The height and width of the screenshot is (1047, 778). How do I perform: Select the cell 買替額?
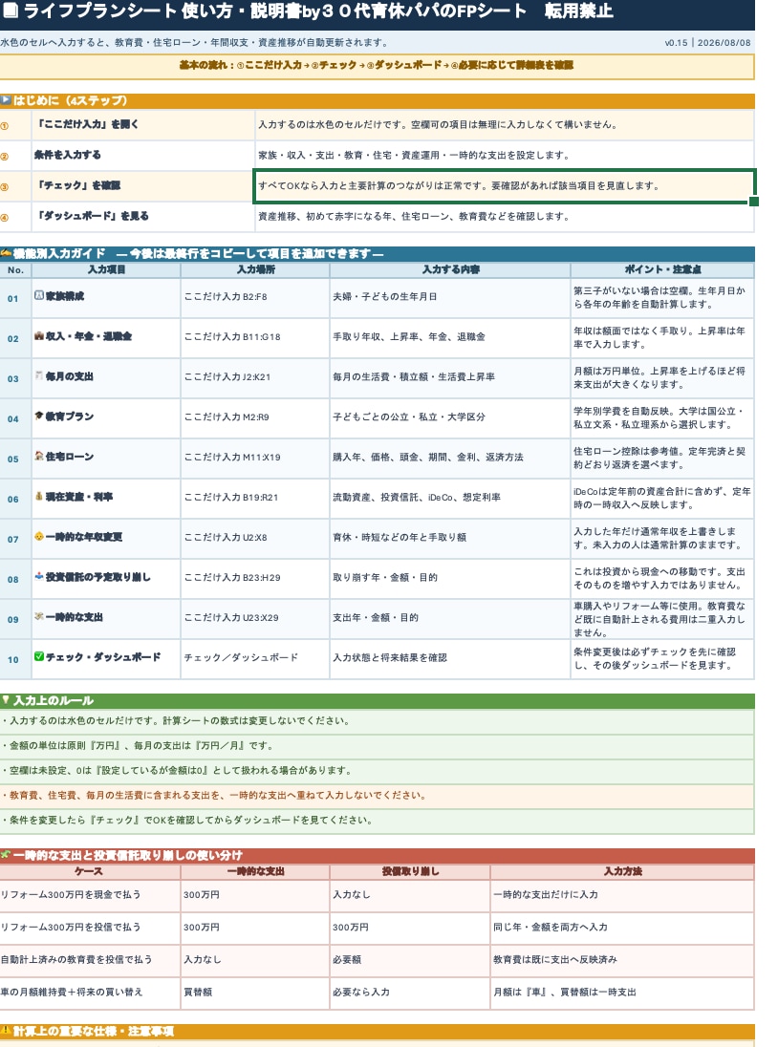click(255, 993)
